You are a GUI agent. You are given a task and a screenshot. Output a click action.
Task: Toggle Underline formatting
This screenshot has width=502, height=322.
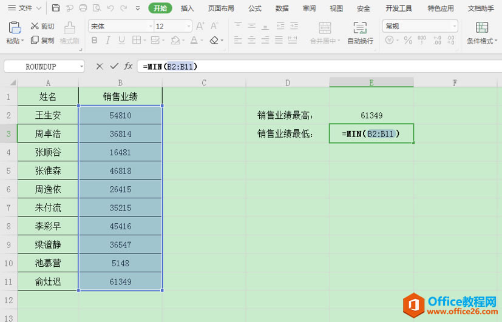coord(121,40)
